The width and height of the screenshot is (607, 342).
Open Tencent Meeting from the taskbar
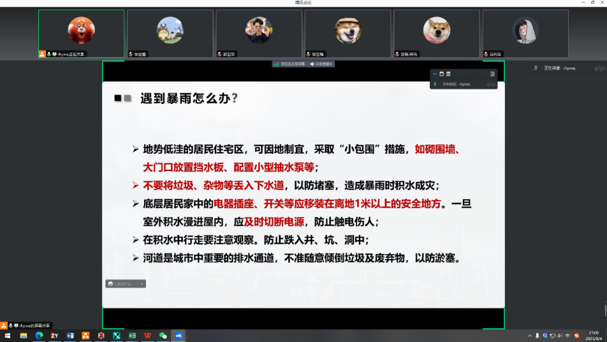(x=179, y=336)
